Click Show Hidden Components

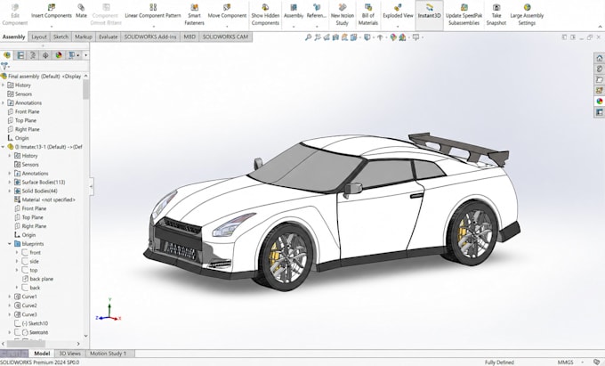(x=265, y=14)
